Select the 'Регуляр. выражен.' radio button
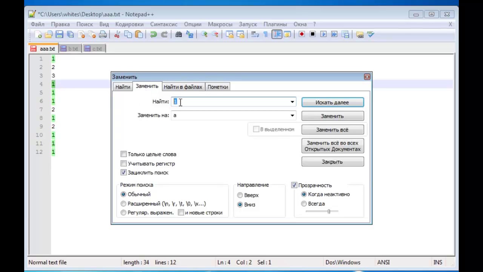483x272 pixels. coord(123,213)
